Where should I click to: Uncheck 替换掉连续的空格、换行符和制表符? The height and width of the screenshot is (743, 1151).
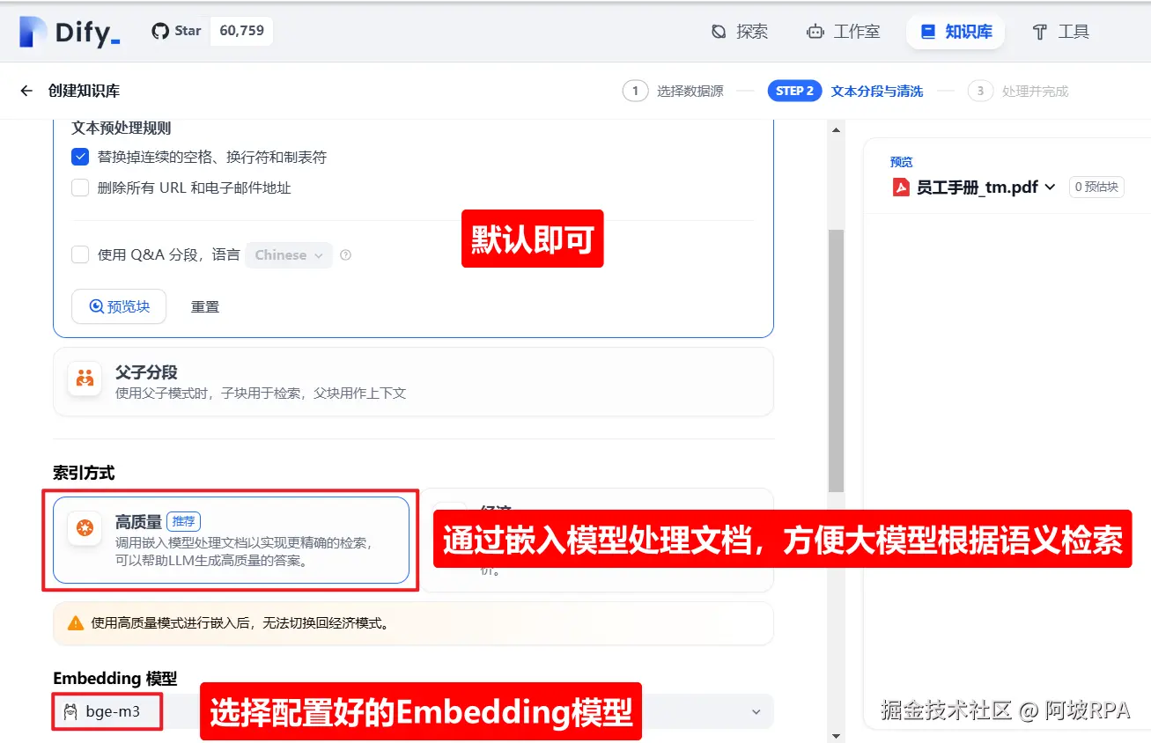(80, 157)
